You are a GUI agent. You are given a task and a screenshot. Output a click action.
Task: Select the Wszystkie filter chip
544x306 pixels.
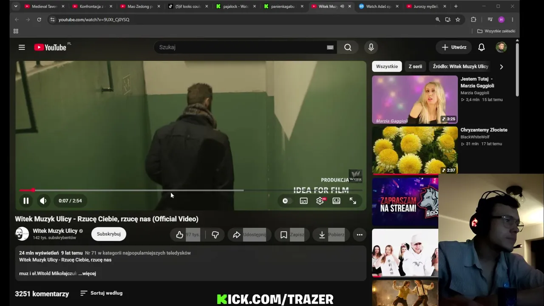(387, 66)
